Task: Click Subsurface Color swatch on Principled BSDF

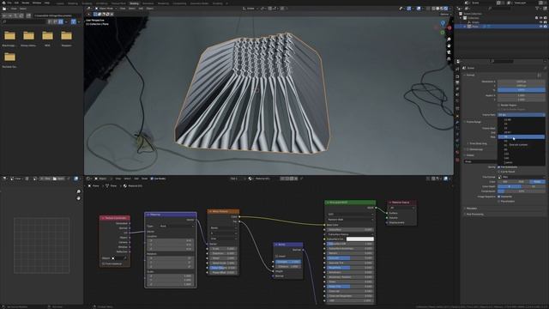Action: 360,239
